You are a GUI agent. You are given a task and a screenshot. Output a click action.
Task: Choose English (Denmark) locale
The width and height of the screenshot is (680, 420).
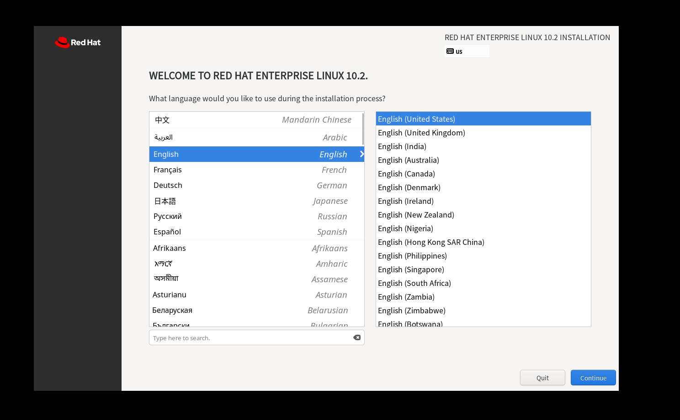point(483,187)
